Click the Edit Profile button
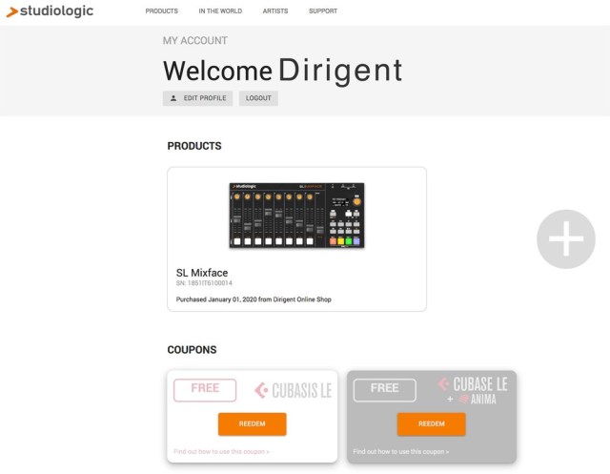 tap(197, 98)
